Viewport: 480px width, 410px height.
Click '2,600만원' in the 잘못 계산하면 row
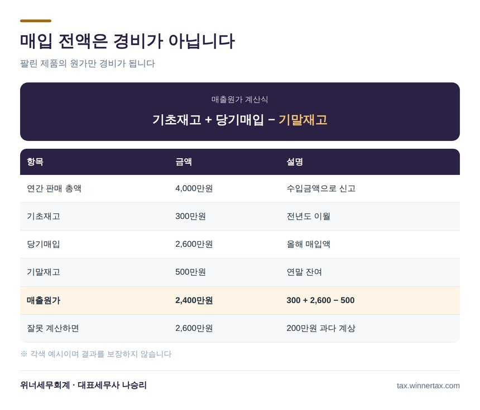coord(194,328)
